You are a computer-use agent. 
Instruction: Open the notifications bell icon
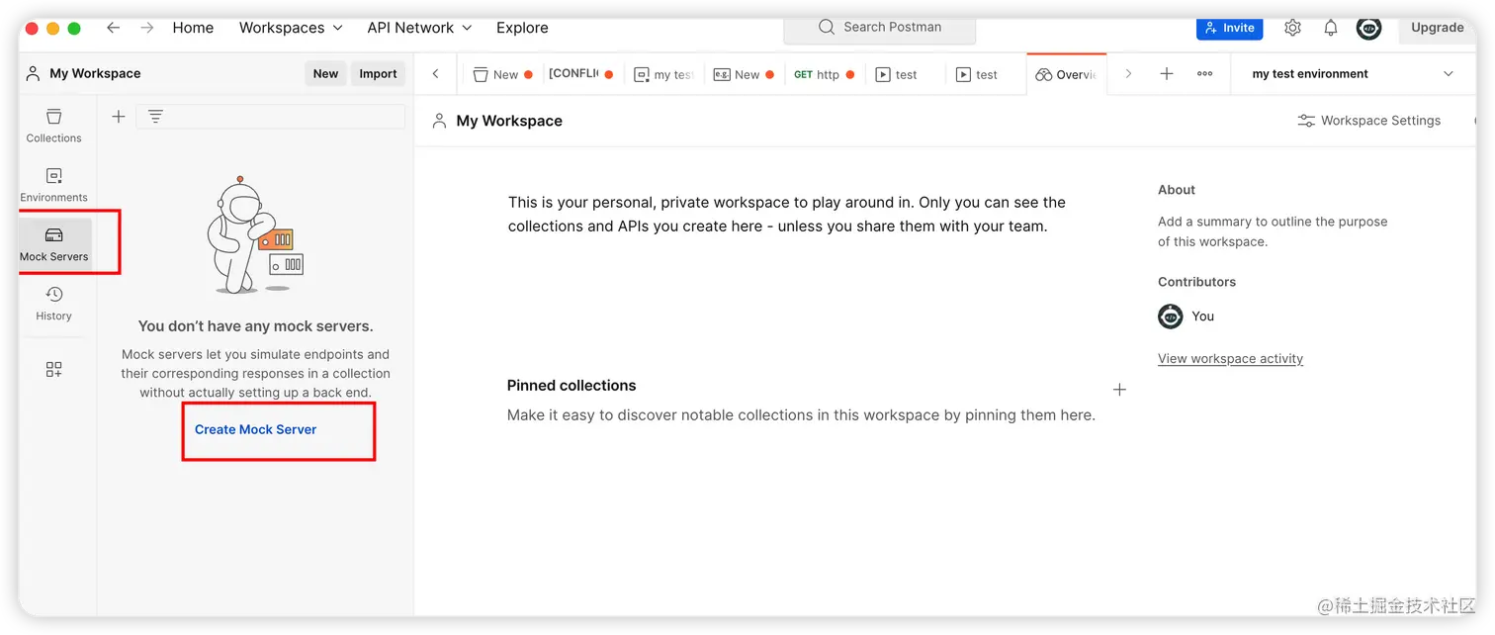coord(1331,28)
